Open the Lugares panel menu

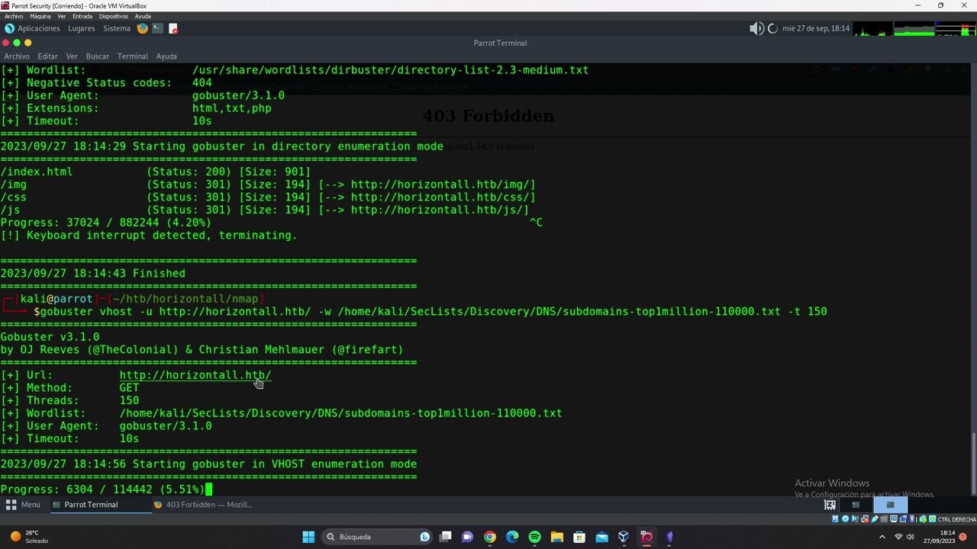pyautogui.click(x=81, y=28)
